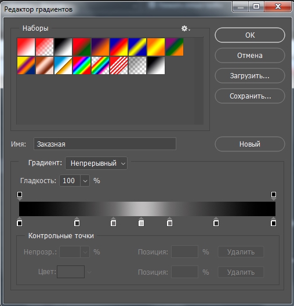Choose the gray transparent checkerboard preset

(x=137, y=65)
